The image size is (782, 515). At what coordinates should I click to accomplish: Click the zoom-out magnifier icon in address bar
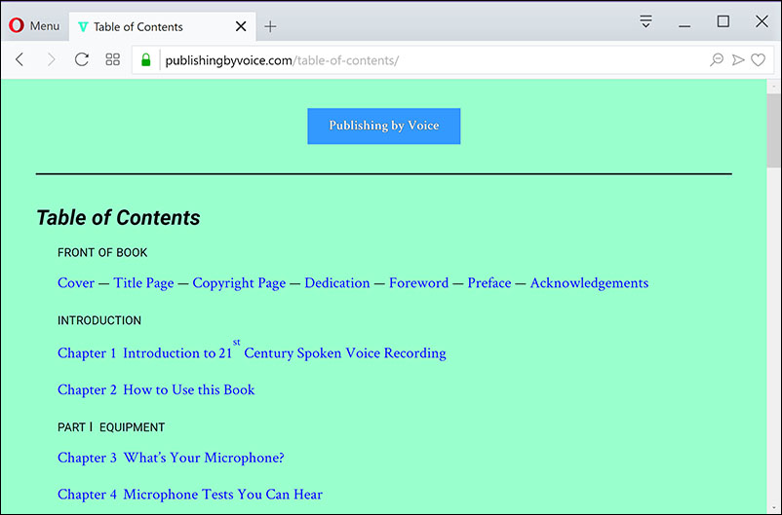pyautogui.click(x=717, y=60)
